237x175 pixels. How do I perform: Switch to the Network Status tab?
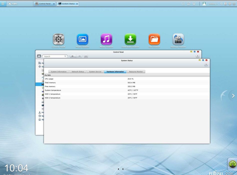click(x=78, y=72)
